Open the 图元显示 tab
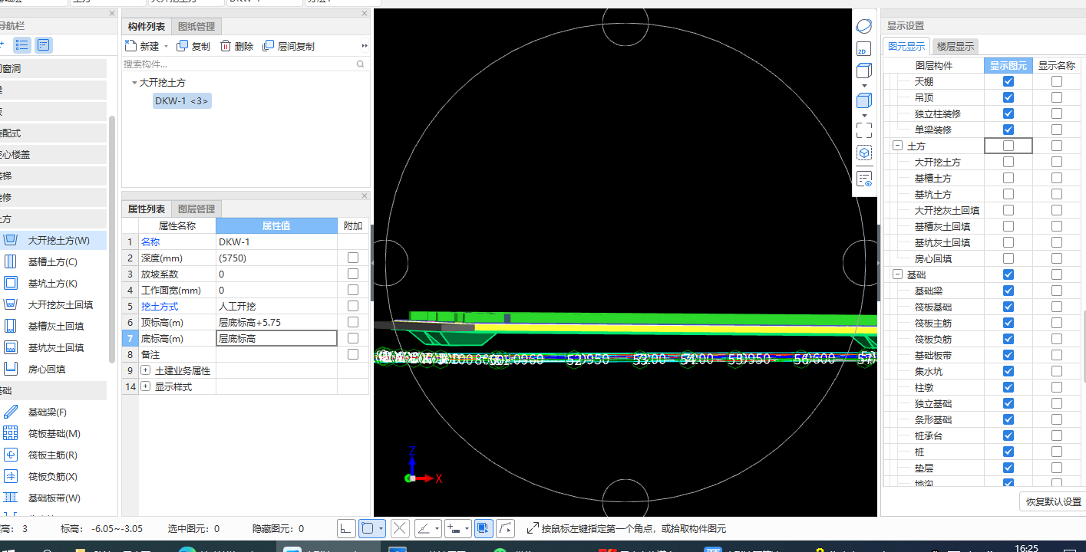 [906, 46]
